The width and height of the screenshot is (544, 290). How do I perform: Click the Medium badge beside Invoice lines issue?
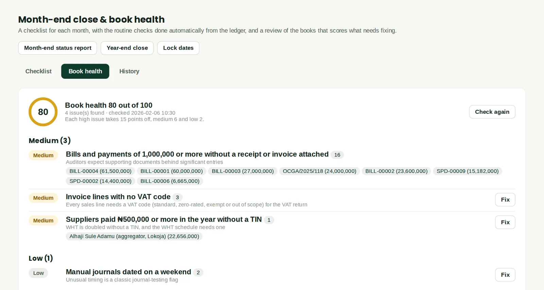tap(43, 198)
